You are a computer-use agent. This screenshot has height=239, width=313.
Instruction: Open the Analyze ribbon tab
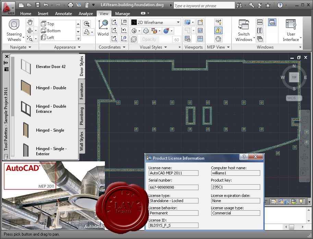coord(86,14)
